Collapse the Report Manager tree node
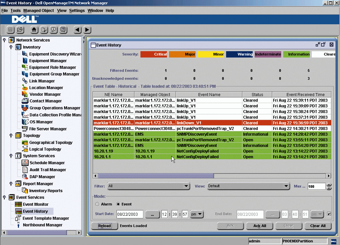 [11, 184]
